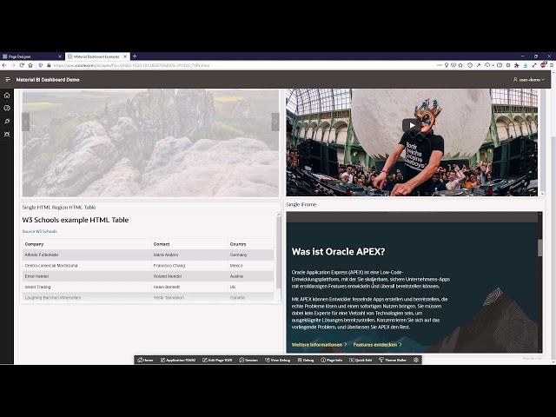Click the sidebar view icon in browser toolbar
This screenshot has width=556, height=417.
click(500, 65)
